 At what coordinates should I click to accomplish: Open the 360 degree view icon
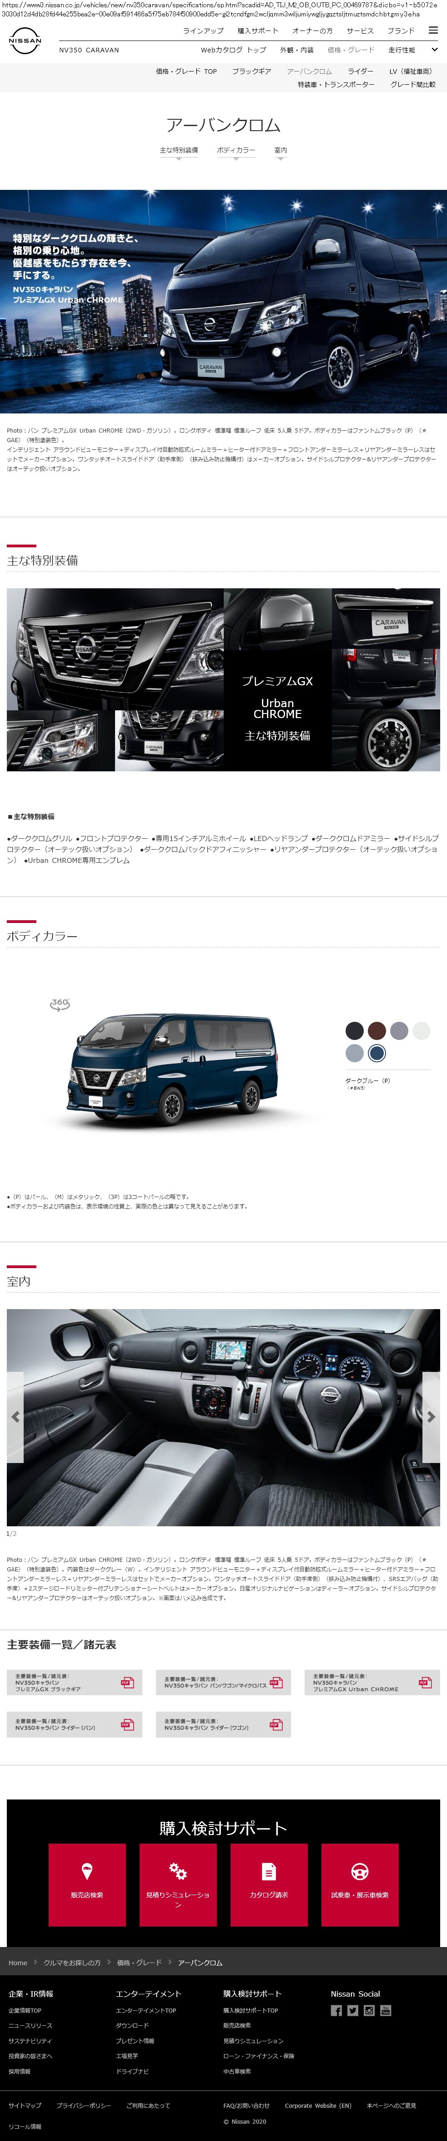[60, 1004]
